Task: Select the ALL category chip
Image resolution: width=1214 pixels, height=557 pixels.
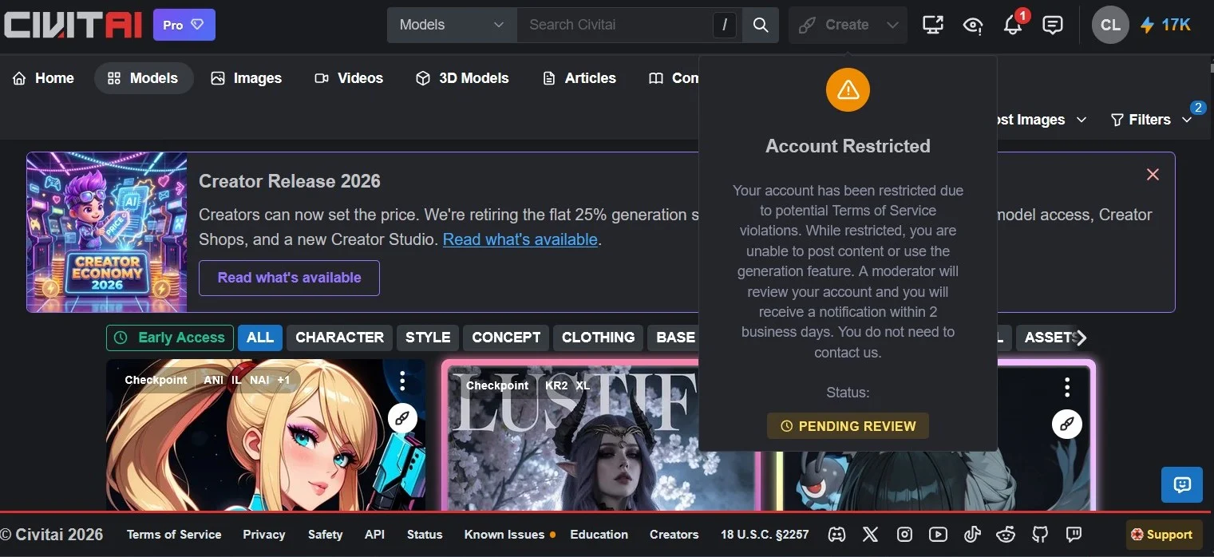Action: point(260,338)
